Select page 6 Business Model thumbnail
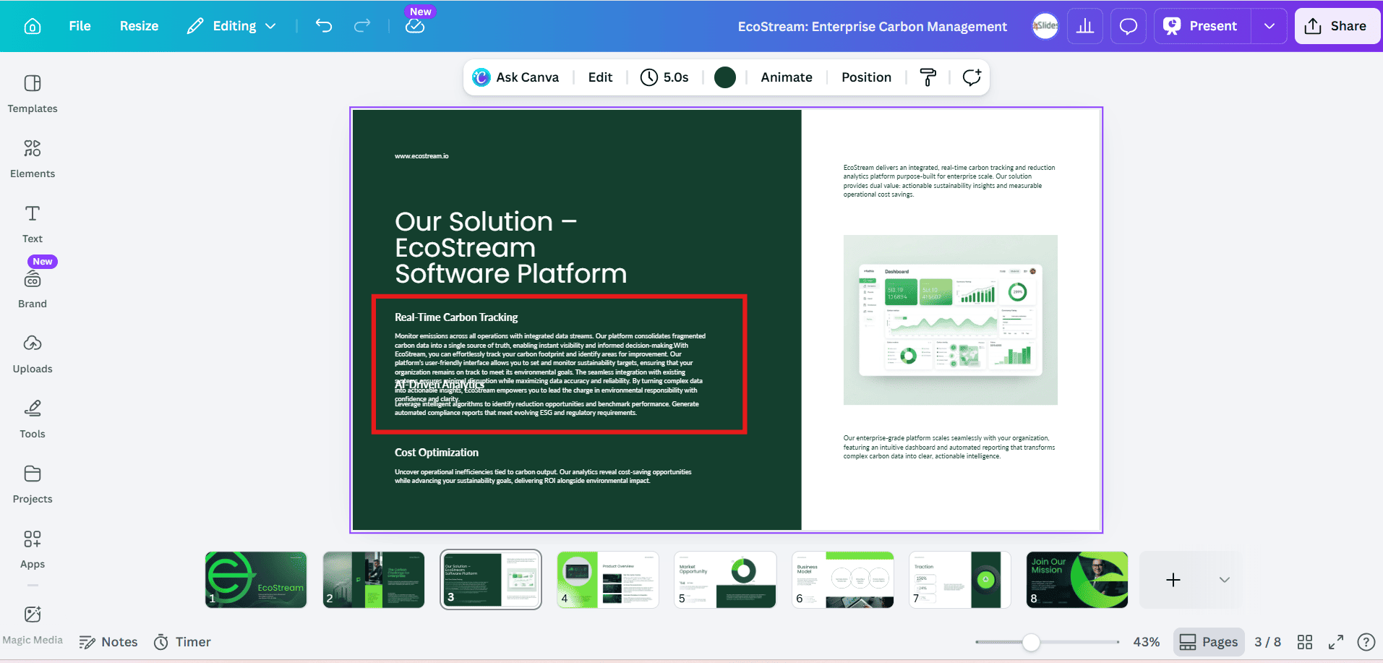 pyautogui.click(x=843, y=580)
